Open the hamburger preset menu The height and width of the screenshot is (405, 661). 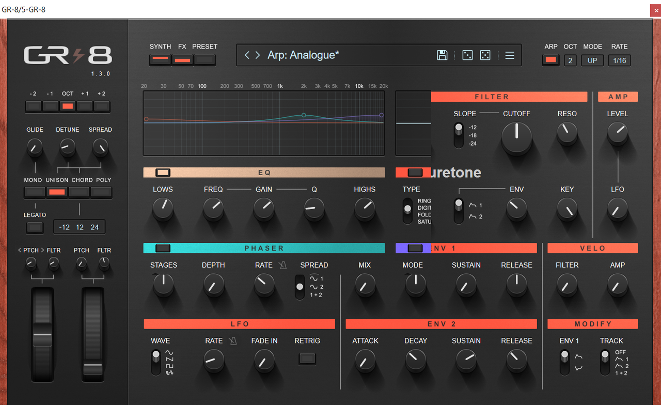510,55
